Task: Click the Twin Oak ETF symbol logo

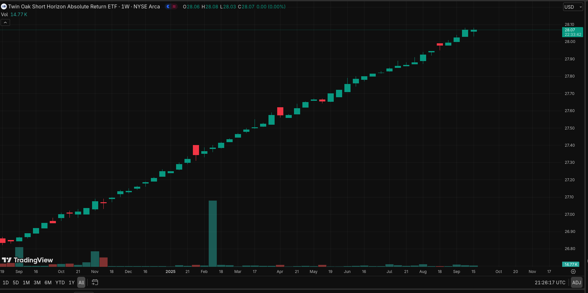Action: tap(4, 6)
